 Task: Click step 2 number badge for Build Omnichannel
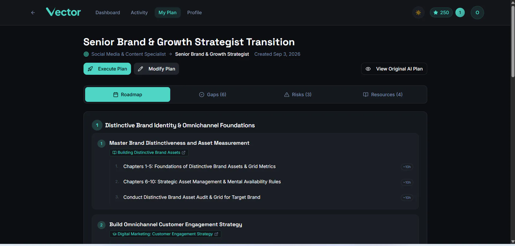coord(101,225)
